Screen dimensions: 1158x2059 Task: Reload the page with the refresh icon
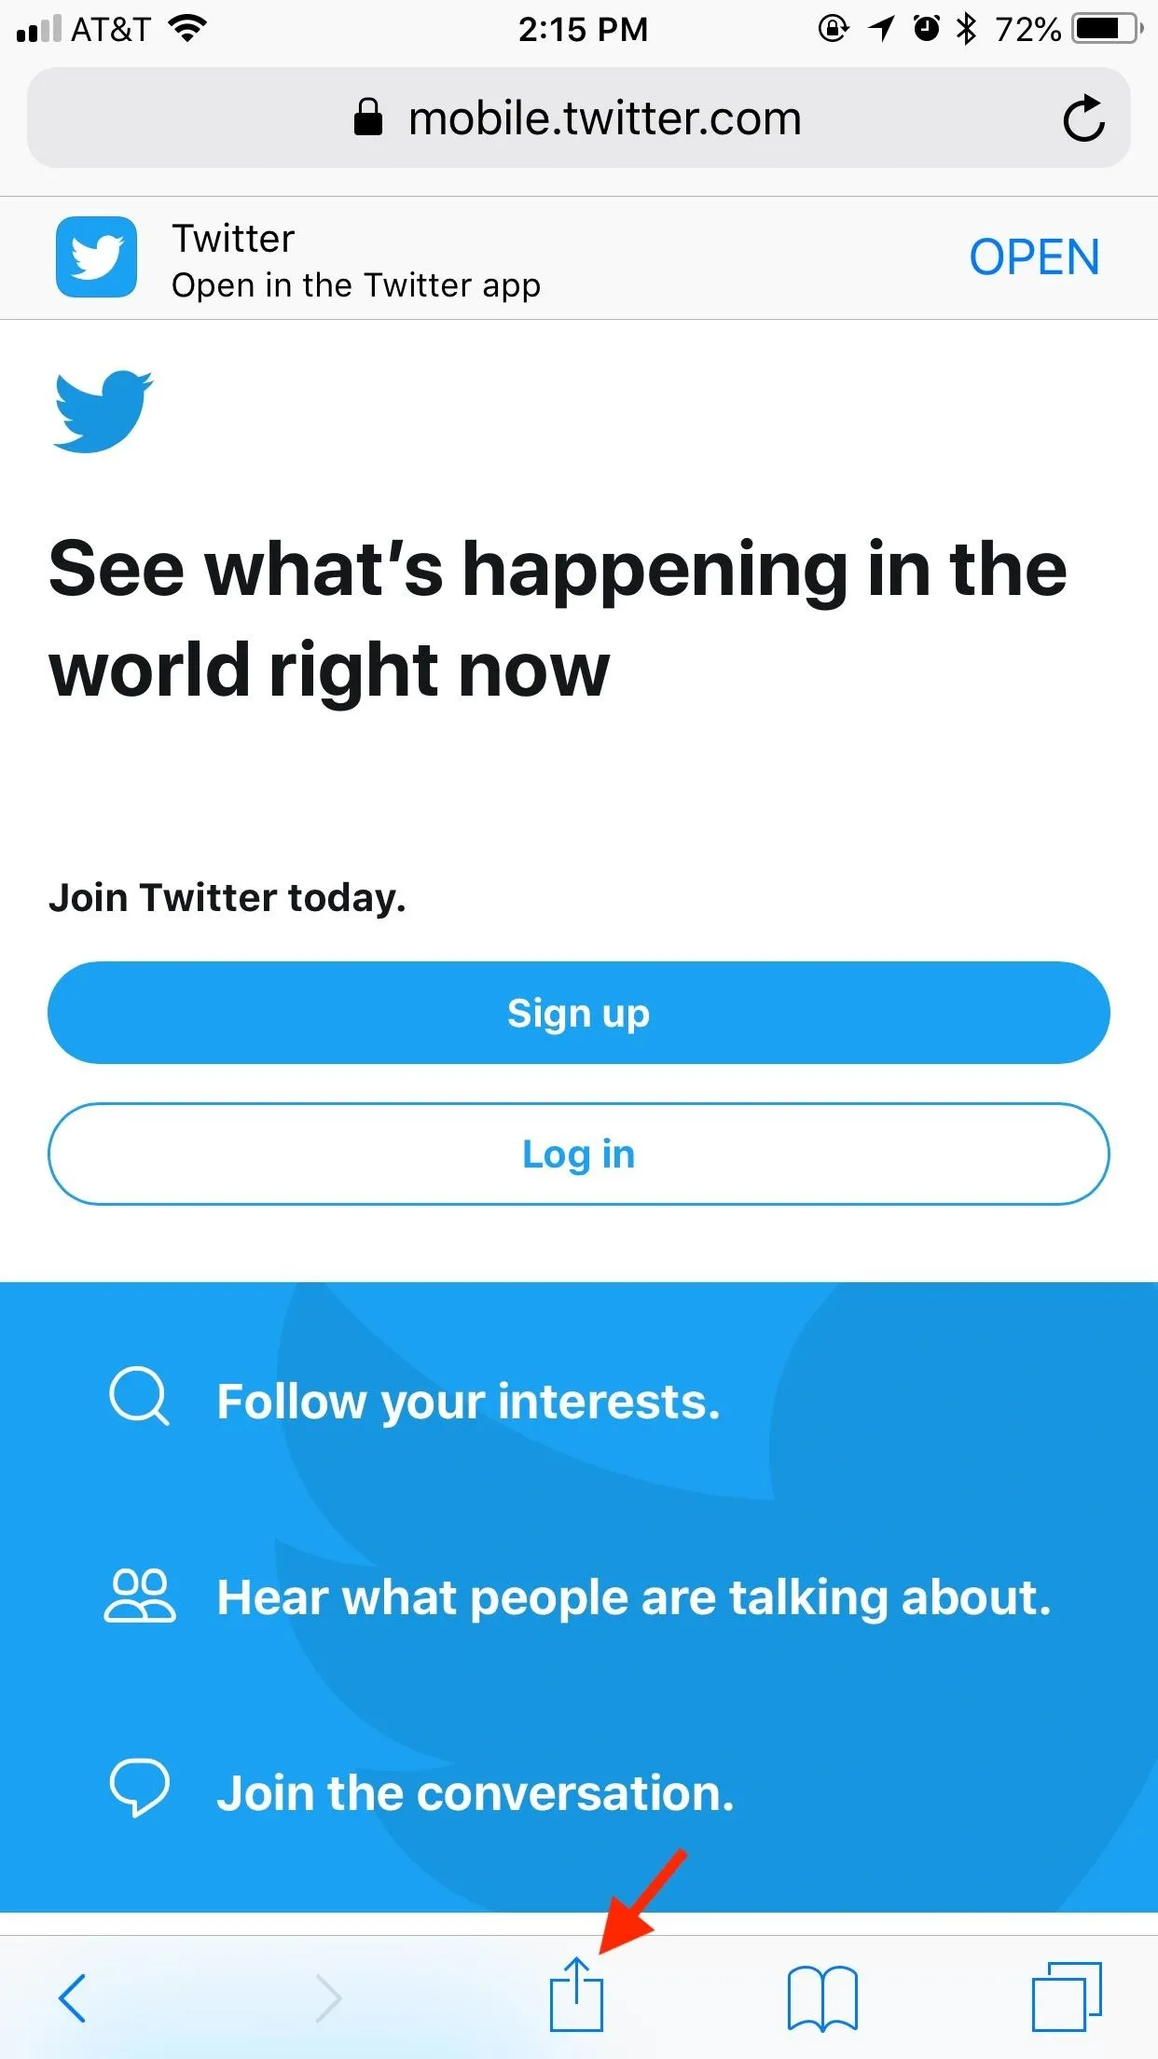tap(1083, 118)
